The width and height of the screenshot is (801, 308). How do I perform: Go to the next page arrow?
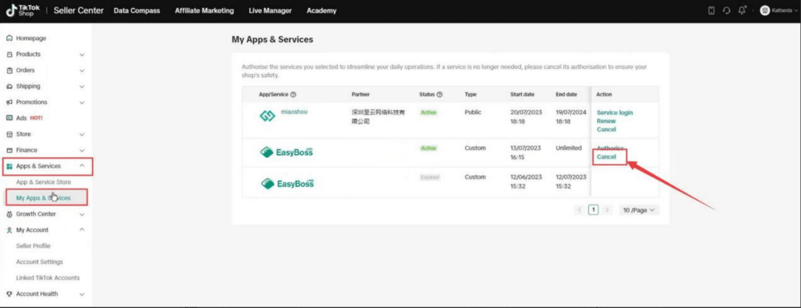pyautogui.click(x=607, y=210)
